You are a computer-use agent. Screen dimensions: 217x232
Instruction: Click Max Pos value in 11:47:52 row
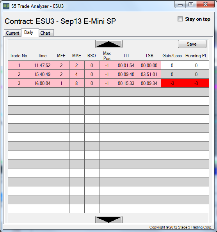107,65
